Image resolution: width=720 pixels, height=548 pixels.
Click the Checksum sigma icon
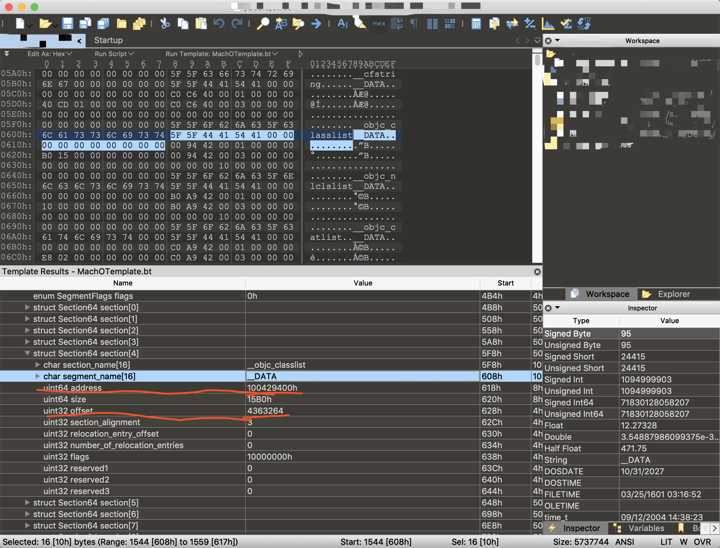pos(566,24)
